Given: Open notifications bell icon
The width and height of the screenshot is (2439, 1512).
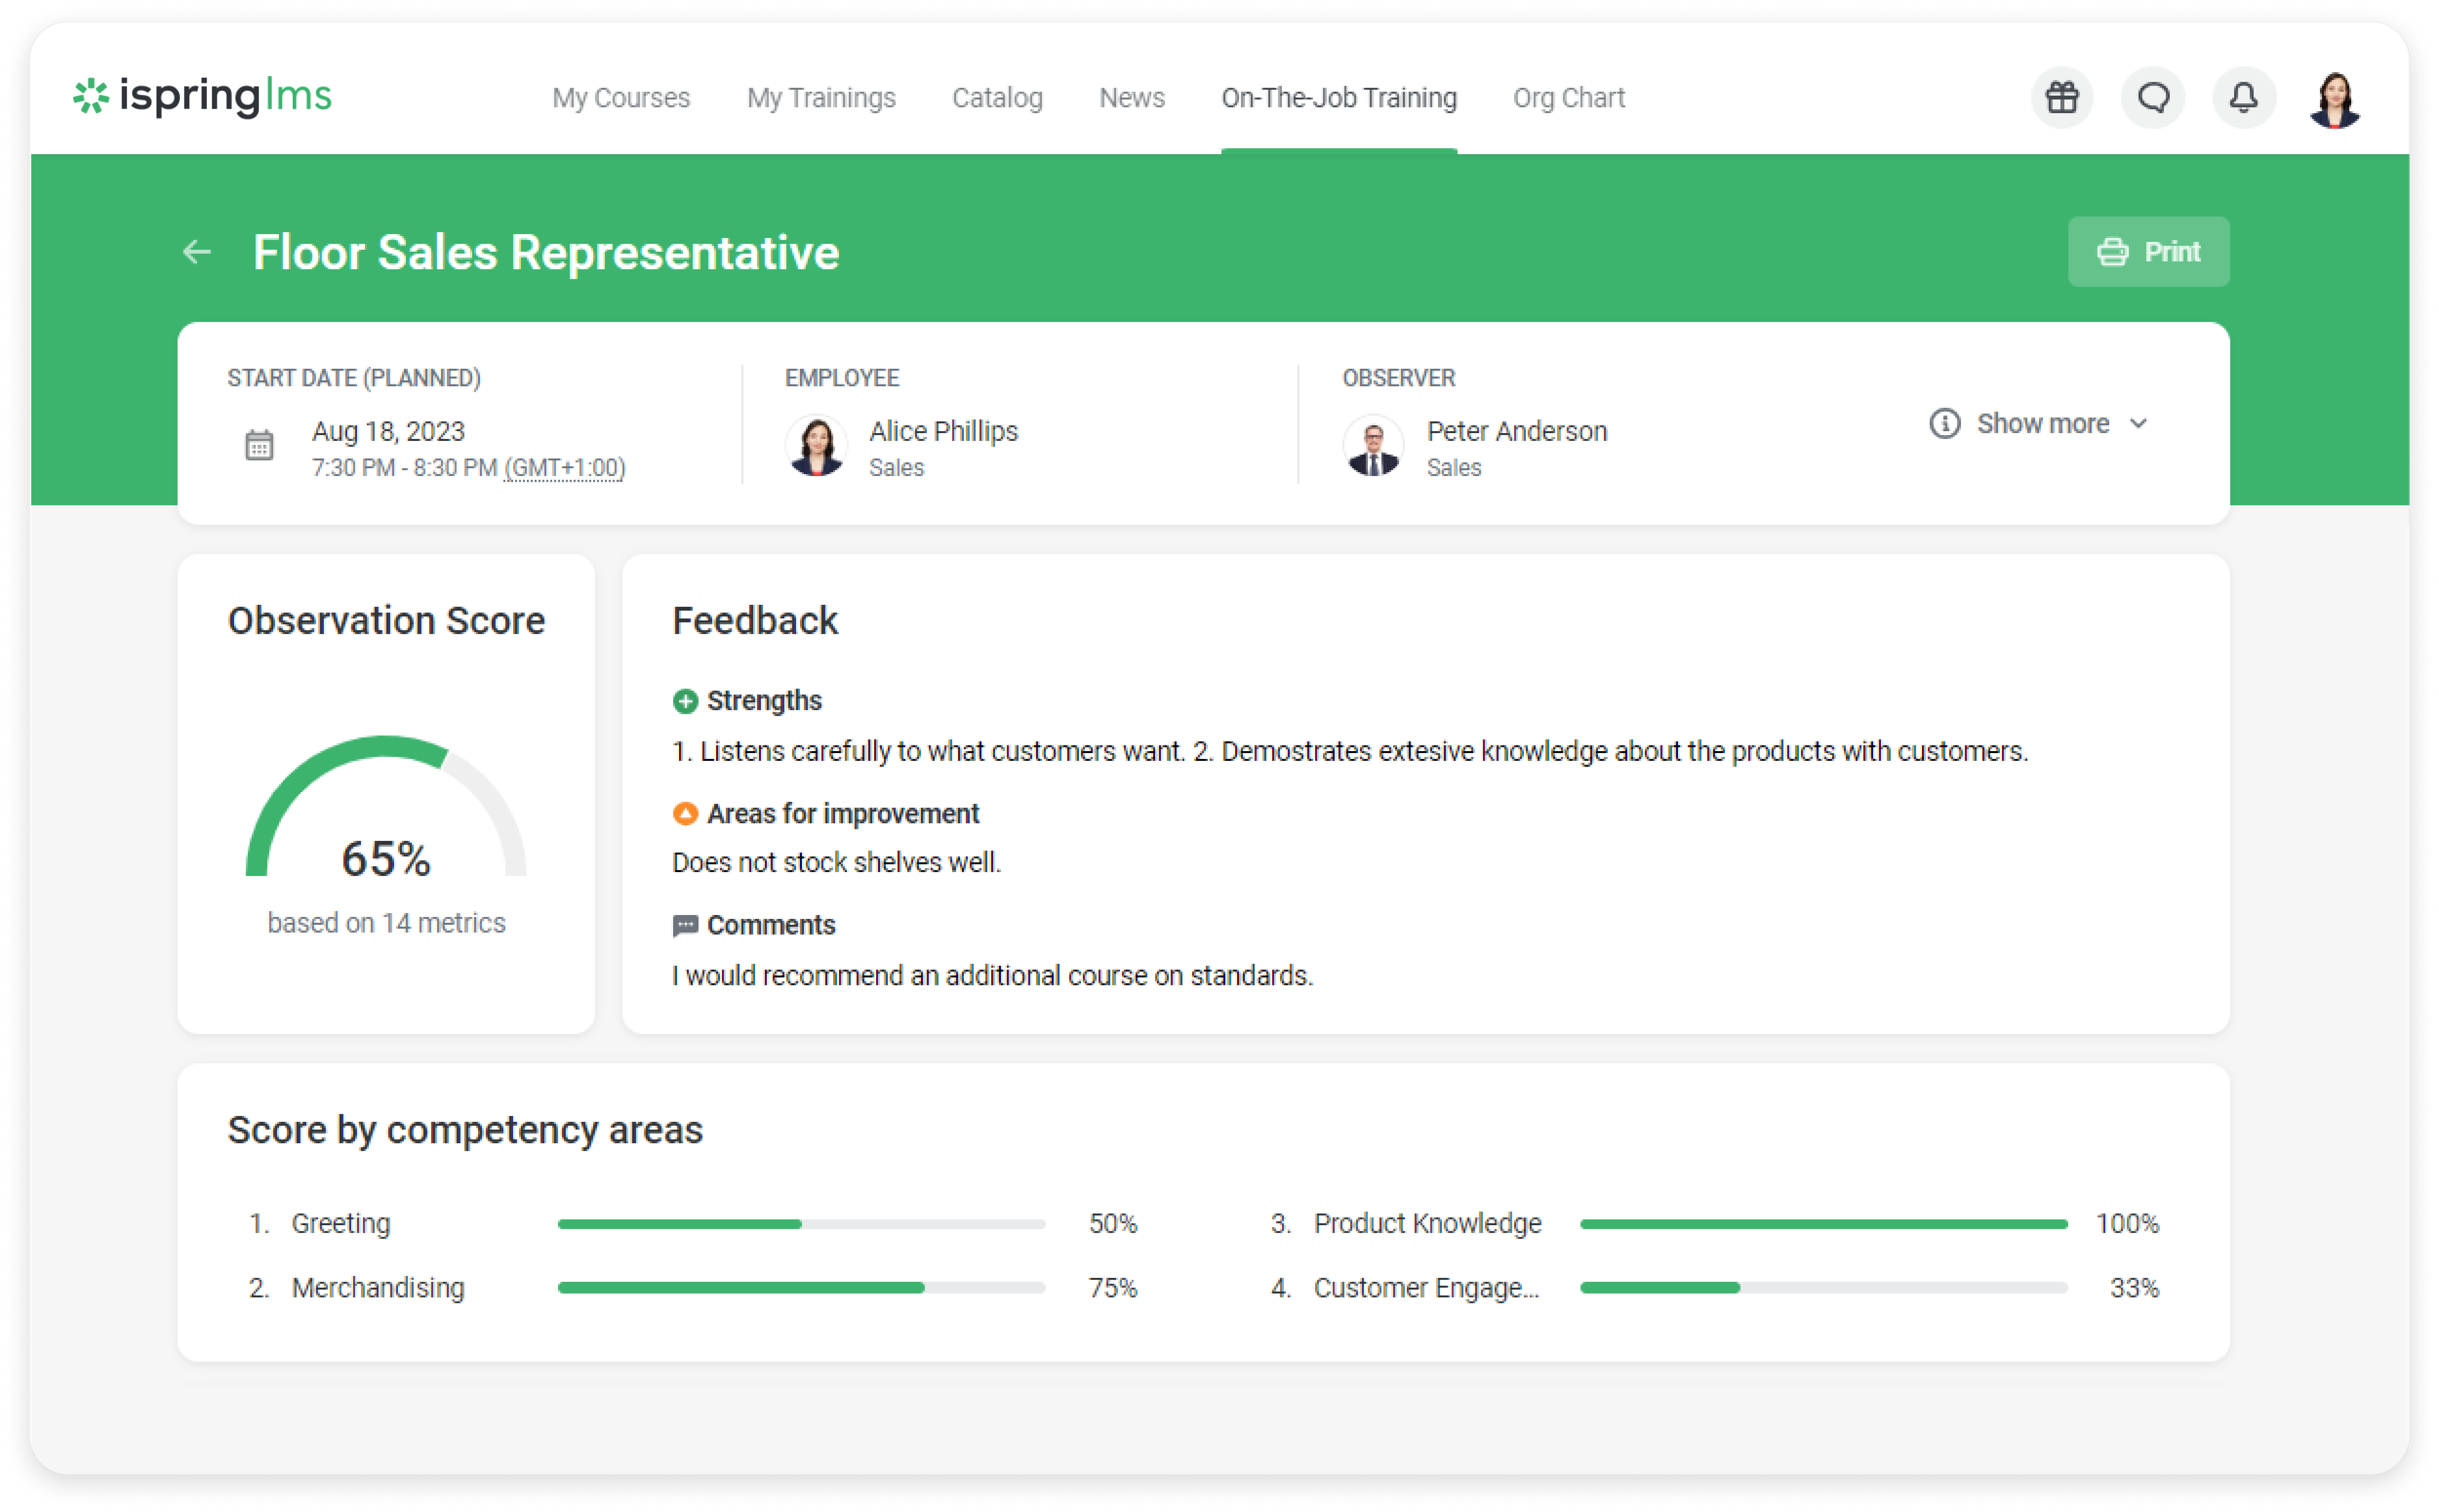Looking at the screenshot, I should [2243, 98].
